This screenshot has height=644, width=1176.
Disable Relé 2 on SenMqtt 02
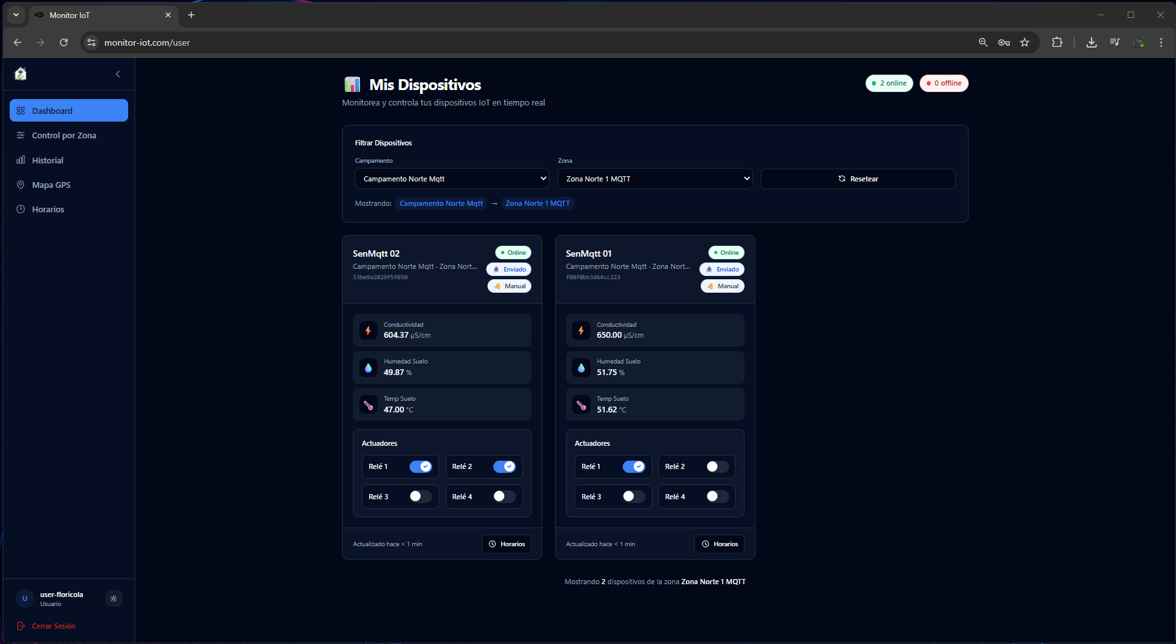504,466
